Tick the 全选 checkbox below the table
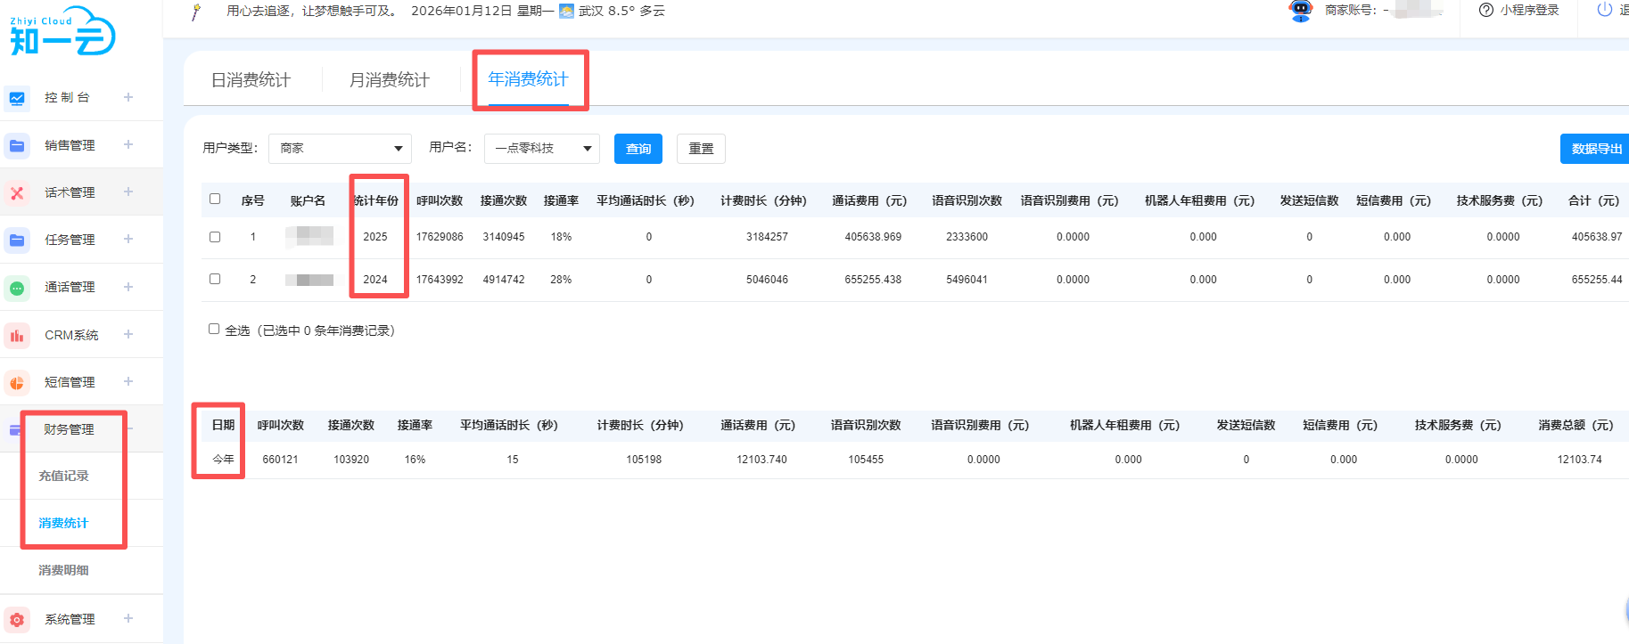The height and width of the screenshot is (644, 1629). coord(214,330)
